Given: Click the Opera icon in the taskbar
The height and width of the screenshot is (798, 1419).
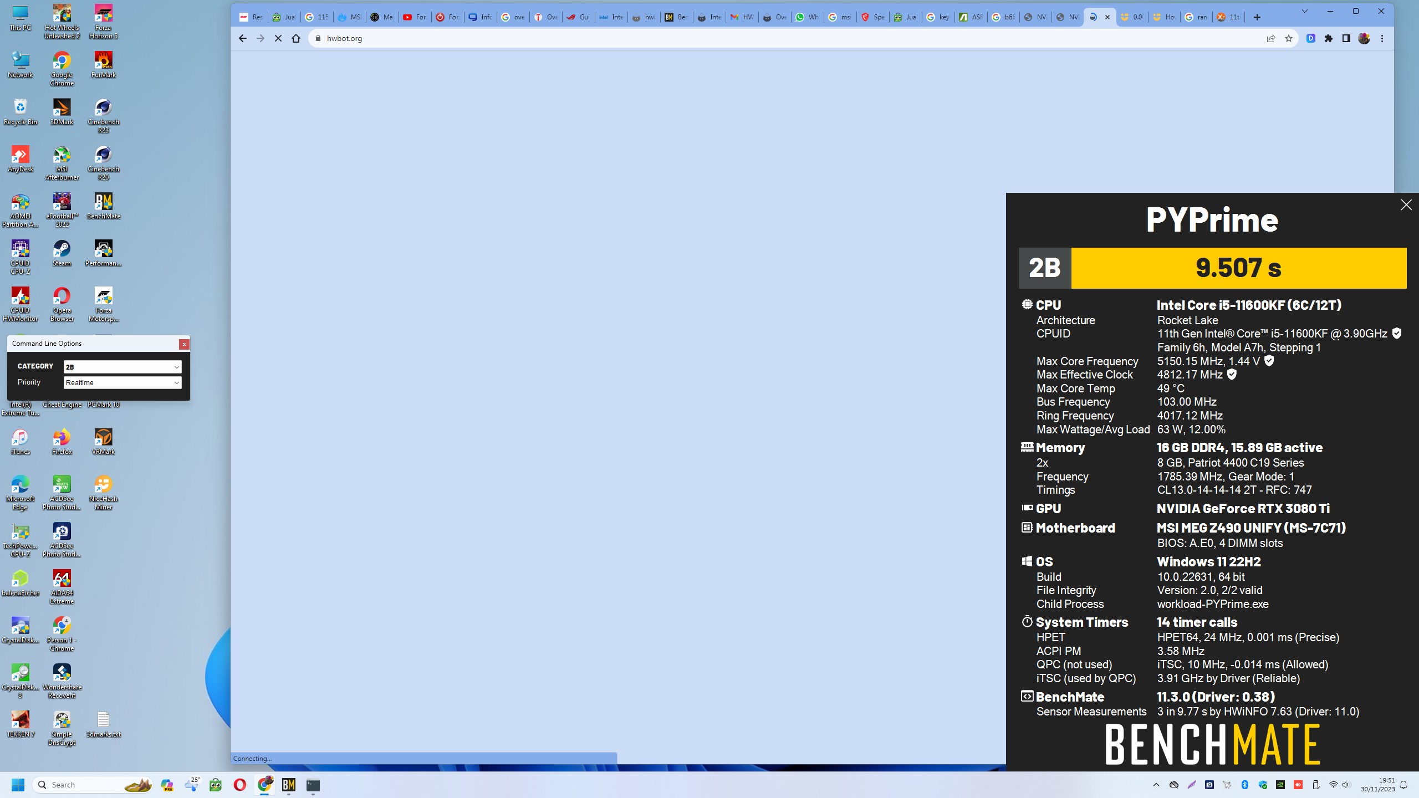Looking at the screenshot, I should pyautogui.click(x=240, y=785).
